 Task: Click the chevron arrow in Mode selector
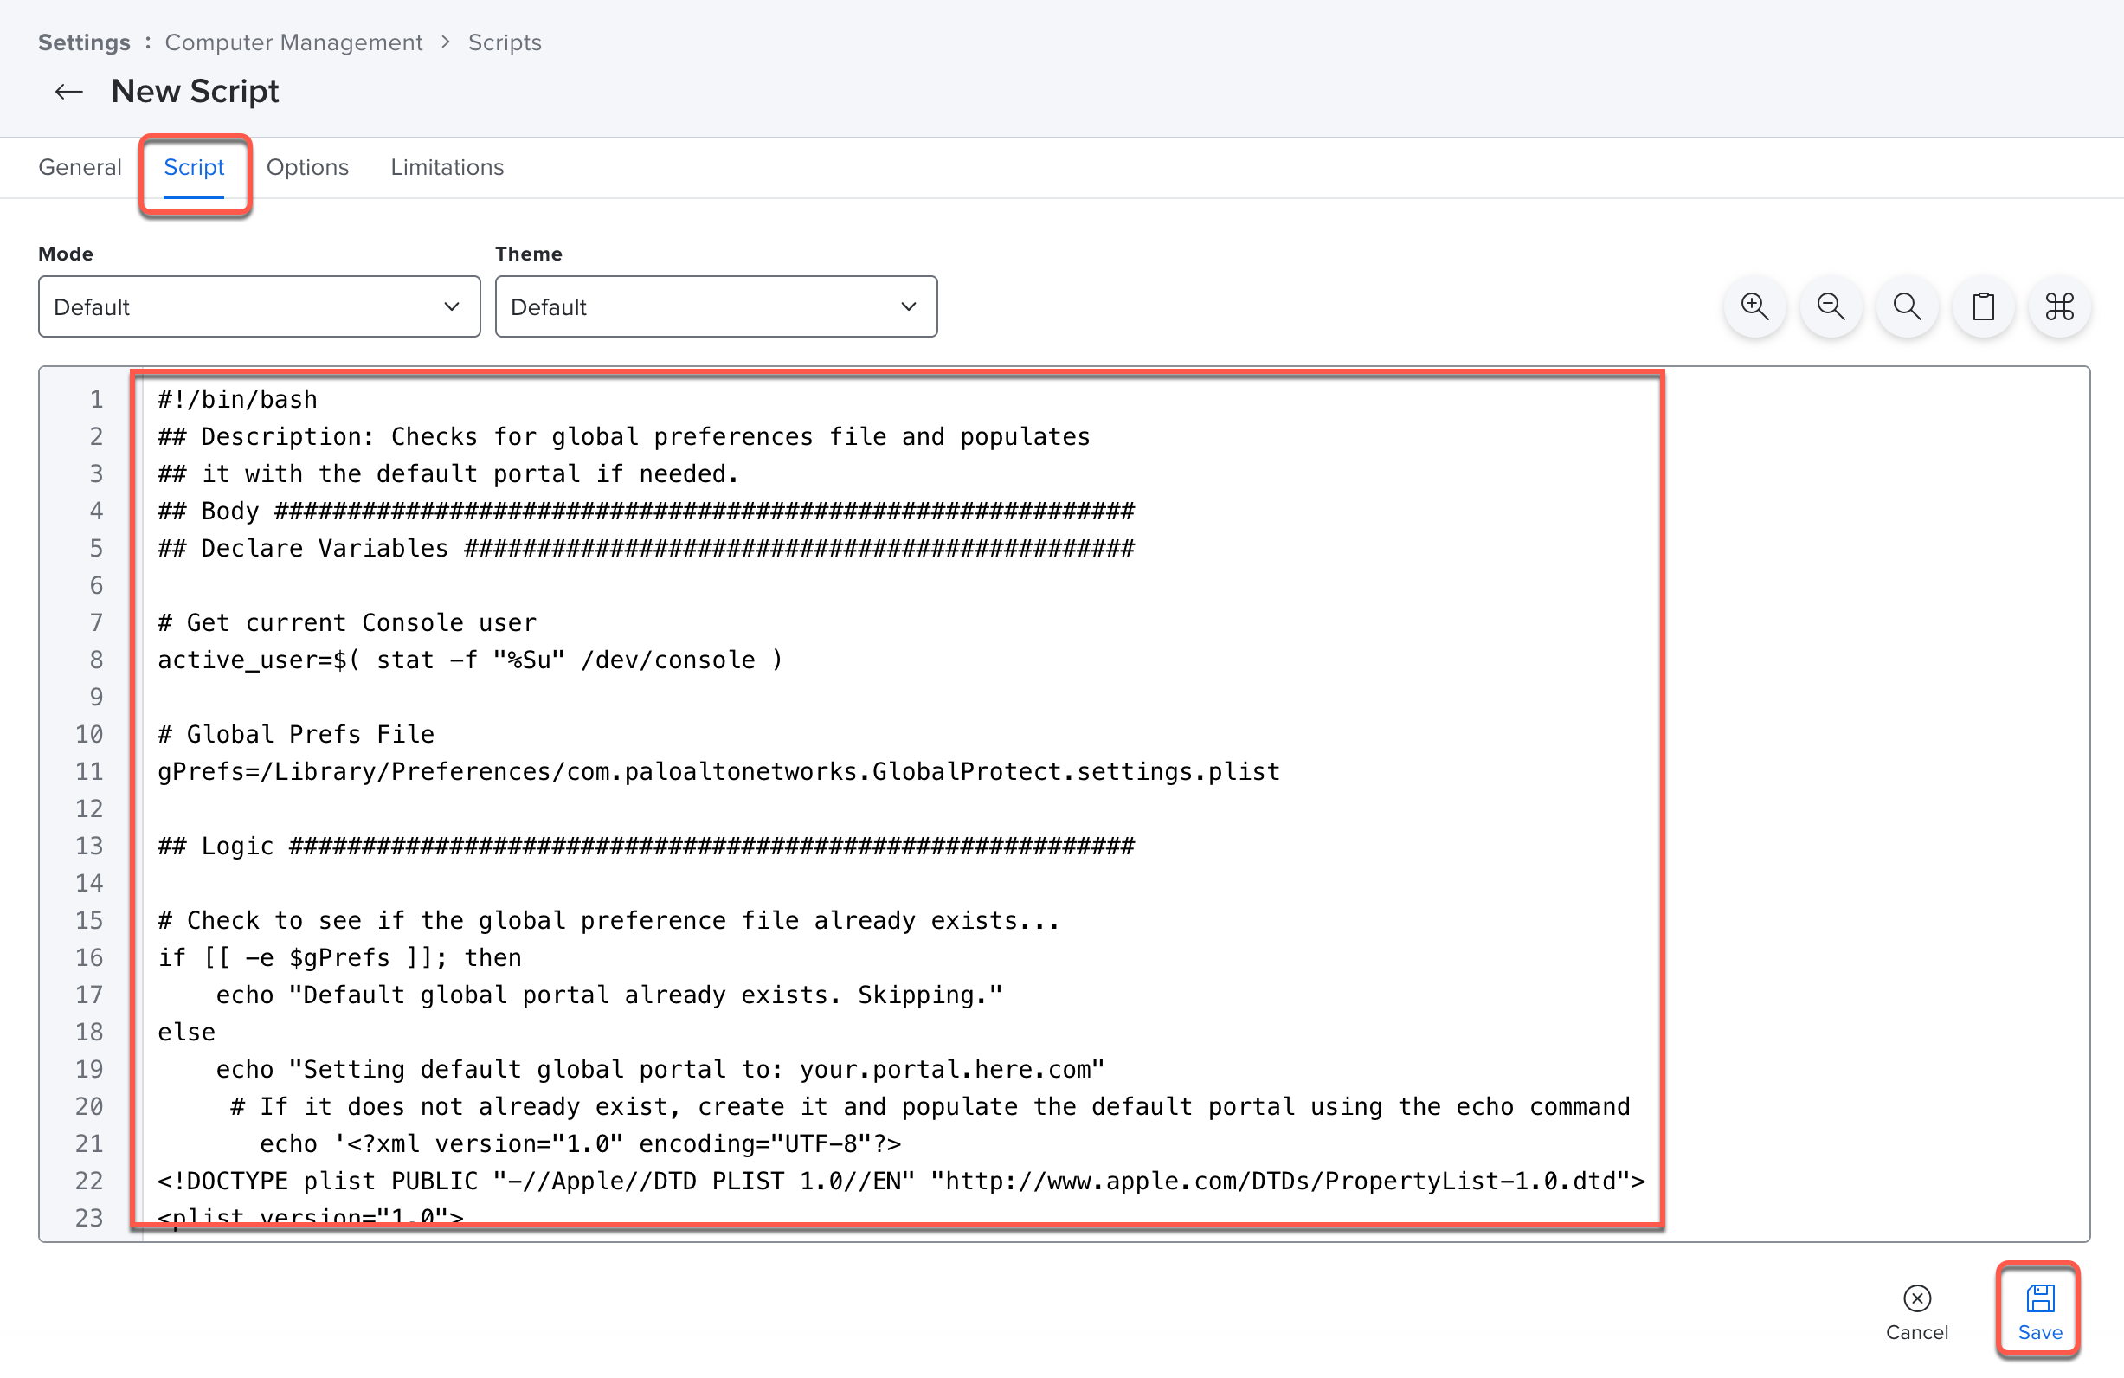click(452, 307)
